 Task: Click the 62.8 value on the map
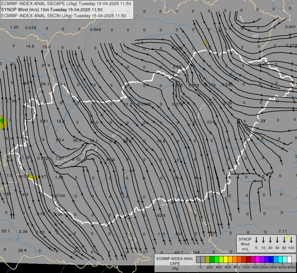pyautogui.click(x=161, y=215)
